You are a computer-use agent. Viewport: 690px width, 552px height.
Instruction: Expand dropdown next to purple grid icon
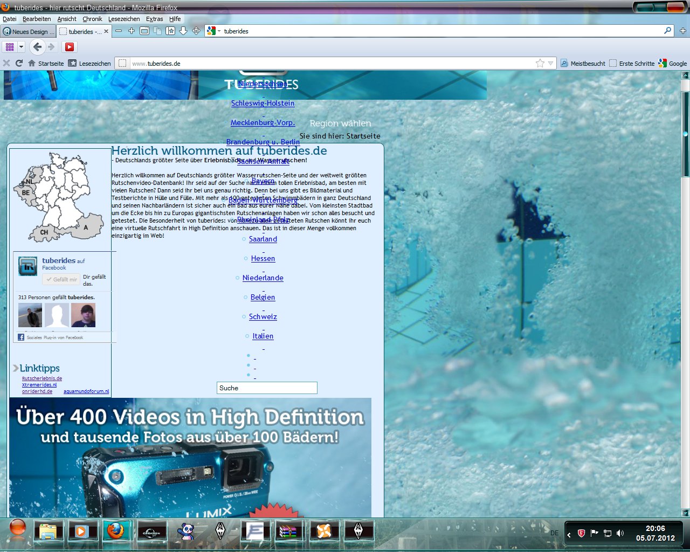click(21, 47)
